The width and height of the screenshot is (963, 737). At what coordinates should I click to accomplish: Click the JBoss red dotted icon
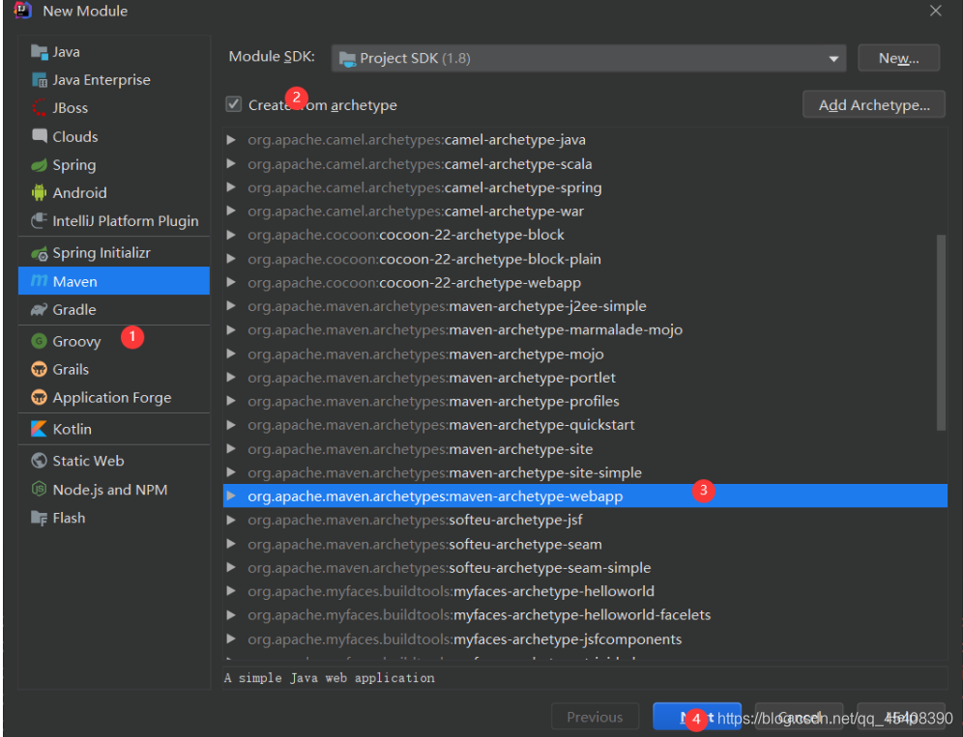click(40, 108)
